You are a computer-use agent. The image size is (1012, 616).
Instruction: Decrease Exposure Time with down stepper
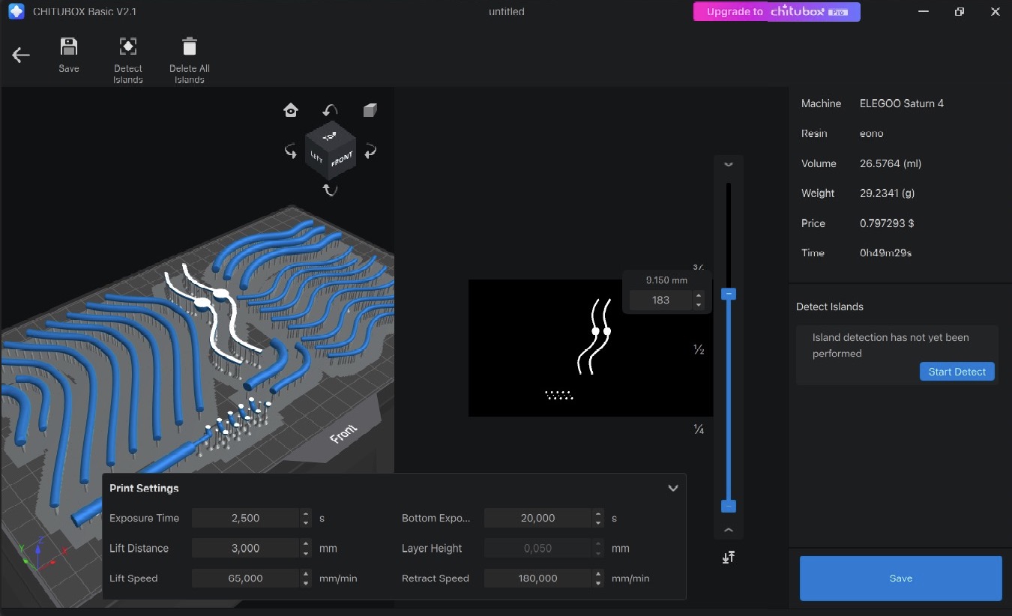[306, 522]
